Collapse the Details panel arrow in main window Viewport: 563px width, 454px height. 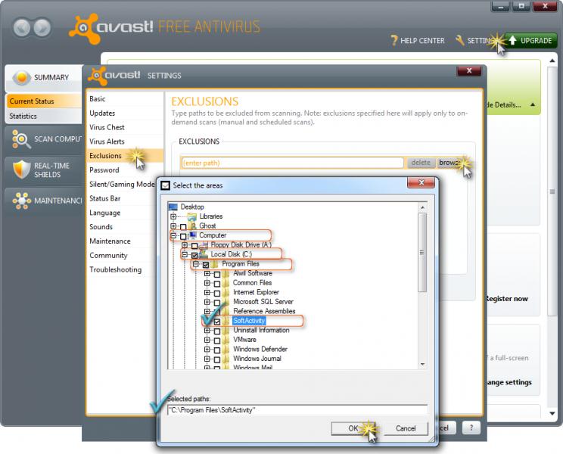coord(533,104)
